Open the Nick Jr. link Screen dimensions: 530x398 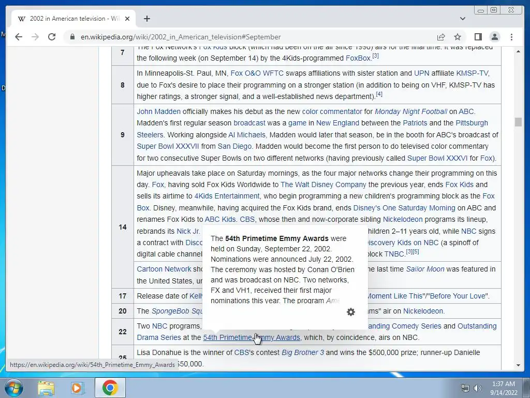188,231
